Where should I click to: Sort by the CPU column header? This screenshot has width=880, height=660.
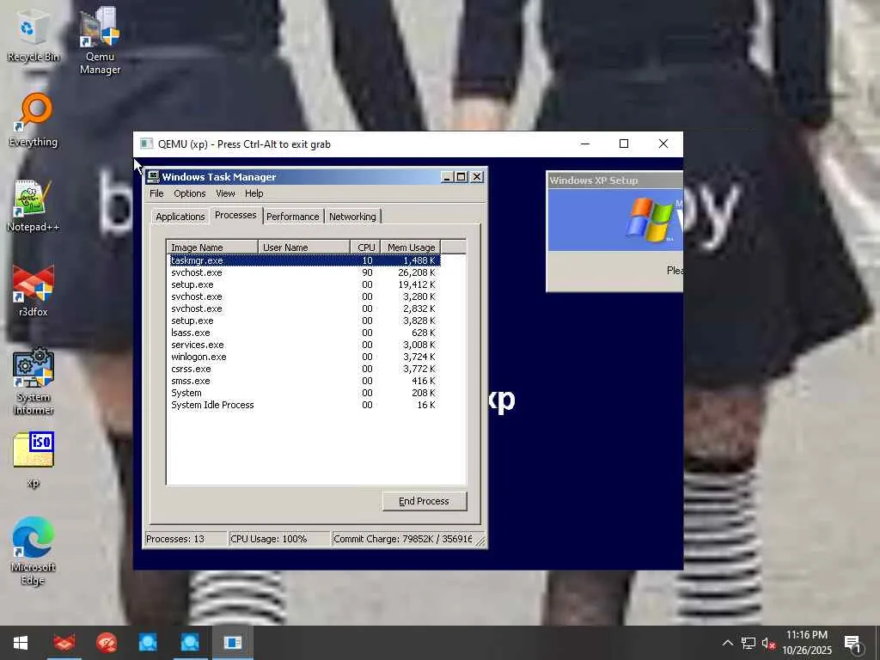[x=365, y=247]
